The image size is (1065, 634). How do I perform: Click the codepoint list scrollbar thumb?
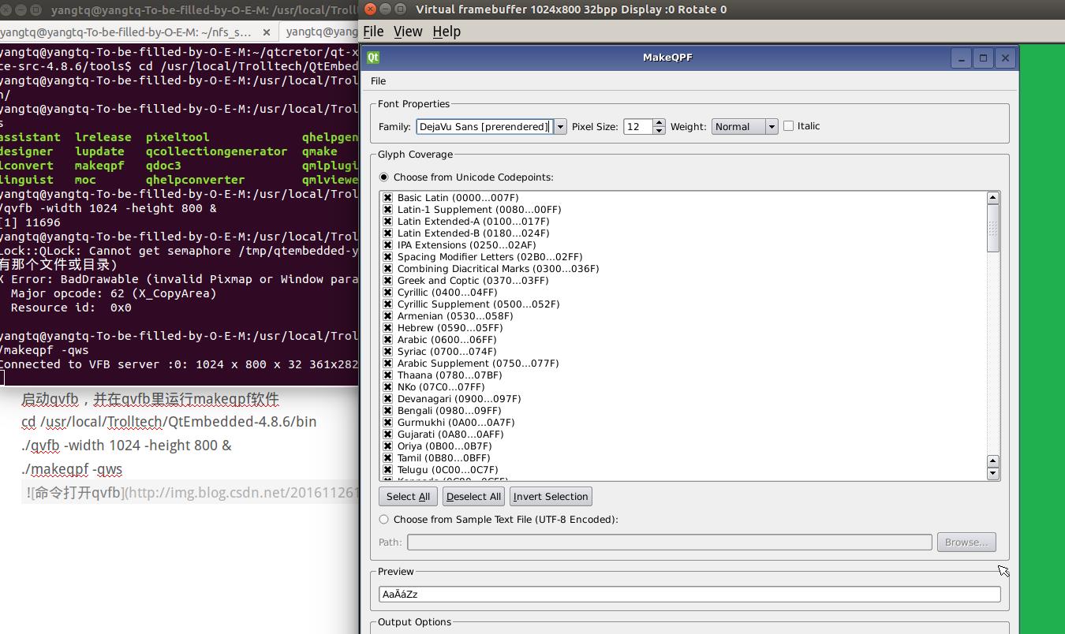[x=993, y=229]
